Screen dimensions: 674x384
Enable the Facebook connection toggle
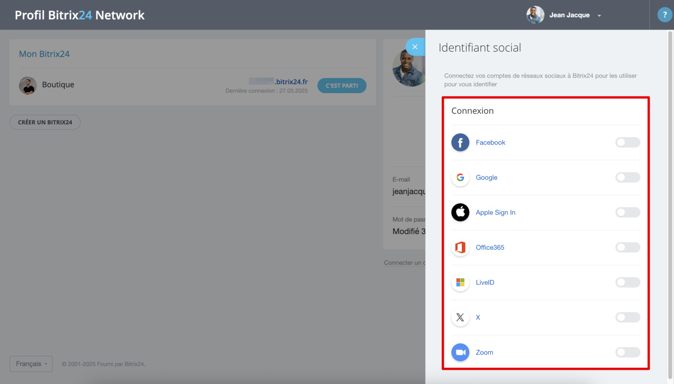click(628, 142)
